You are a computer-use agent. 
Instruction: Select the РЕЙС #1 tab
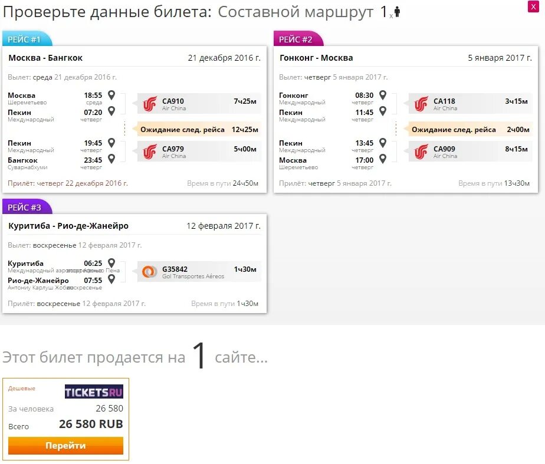click(x=25, y=40)
